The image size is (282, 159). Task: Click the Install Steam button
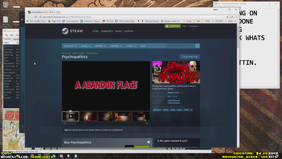coord(173,26)
